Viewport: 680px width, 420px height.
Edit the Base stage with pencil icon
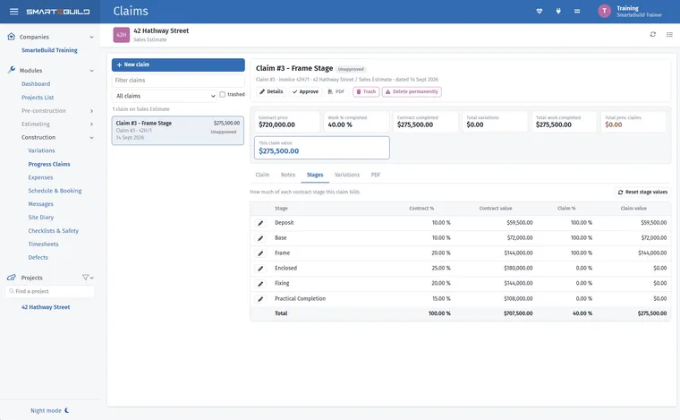click(x=260, y=238)
